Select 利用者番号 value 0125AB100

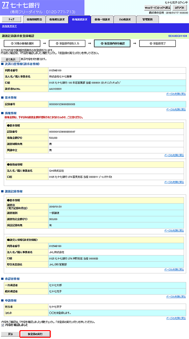(x=55, y=71)
